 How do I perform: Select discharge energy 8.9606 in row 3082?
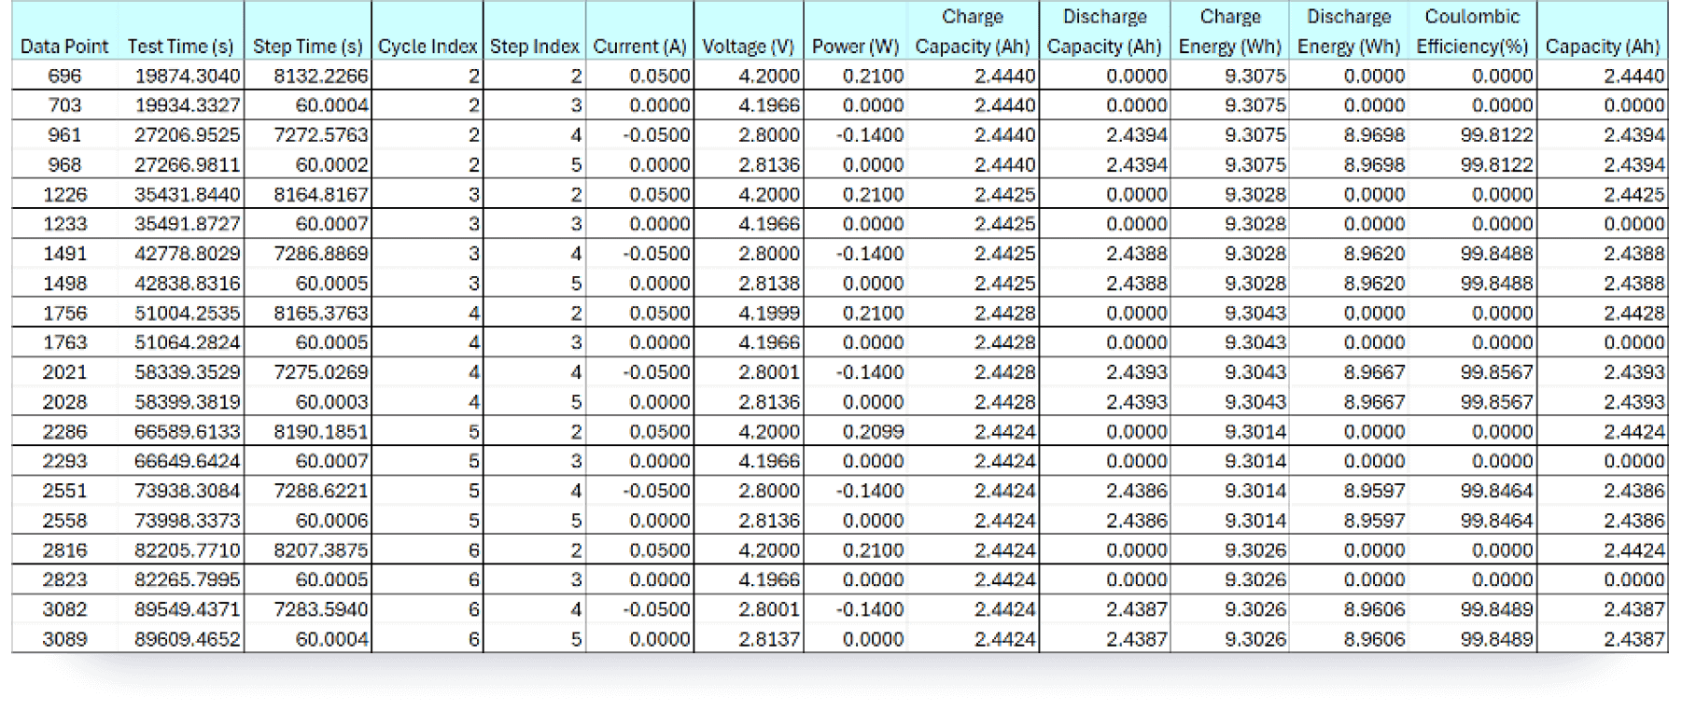click(x=1349, y=609)
